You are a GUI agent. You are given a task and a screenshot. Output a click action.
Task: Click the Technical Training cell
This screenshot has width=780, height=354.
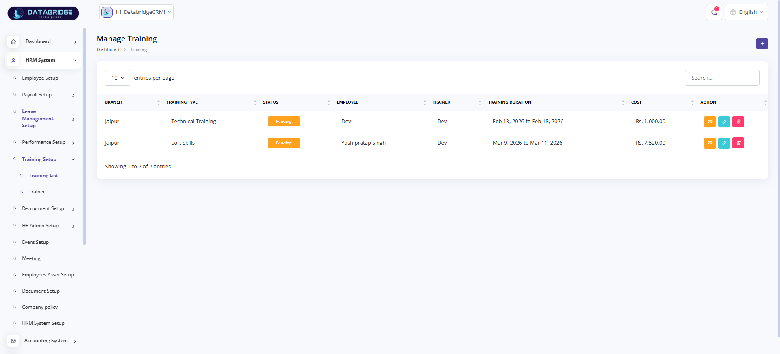pyautogui.click(x=193, y=122)
